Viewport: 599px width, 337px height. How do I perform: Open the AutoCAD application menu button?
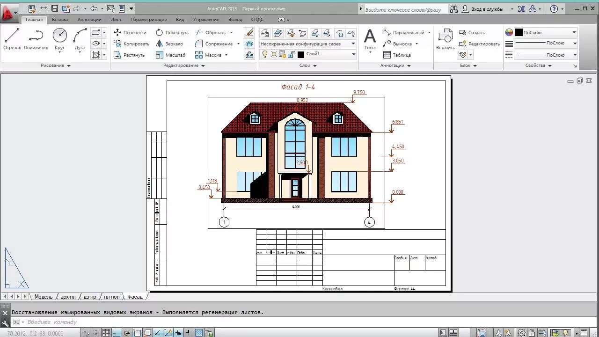tap(9, 12)
